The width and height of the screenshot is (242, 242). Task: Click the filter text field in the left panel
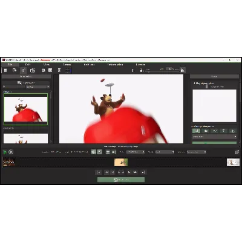tap(14, 87)
